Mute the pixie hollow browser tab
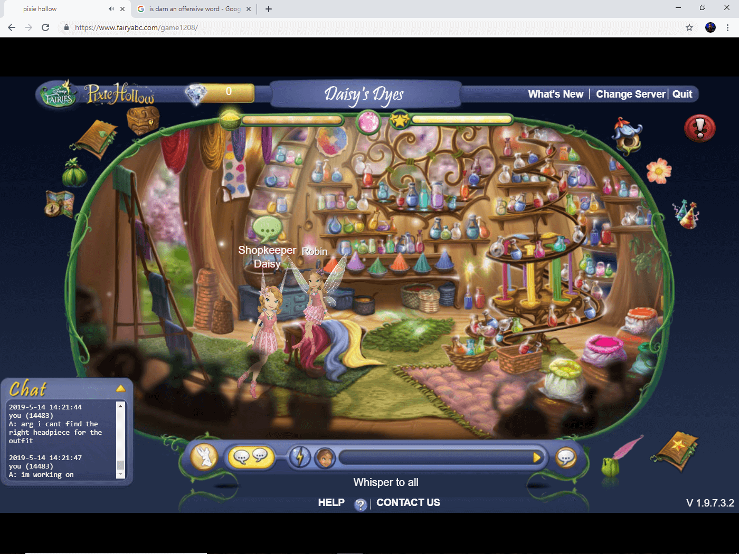 tap(110, 8)
